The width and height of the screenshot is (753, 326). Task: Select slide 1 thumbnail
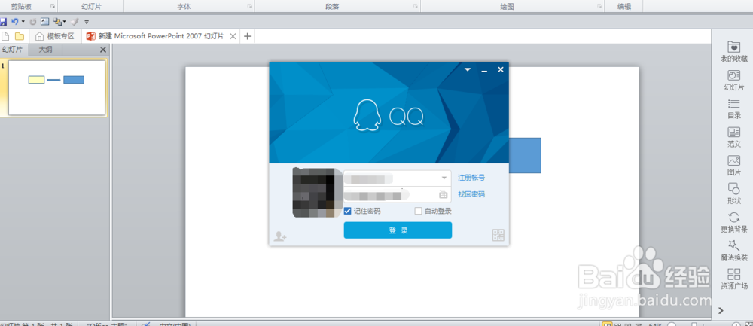(x=56, y=87)
